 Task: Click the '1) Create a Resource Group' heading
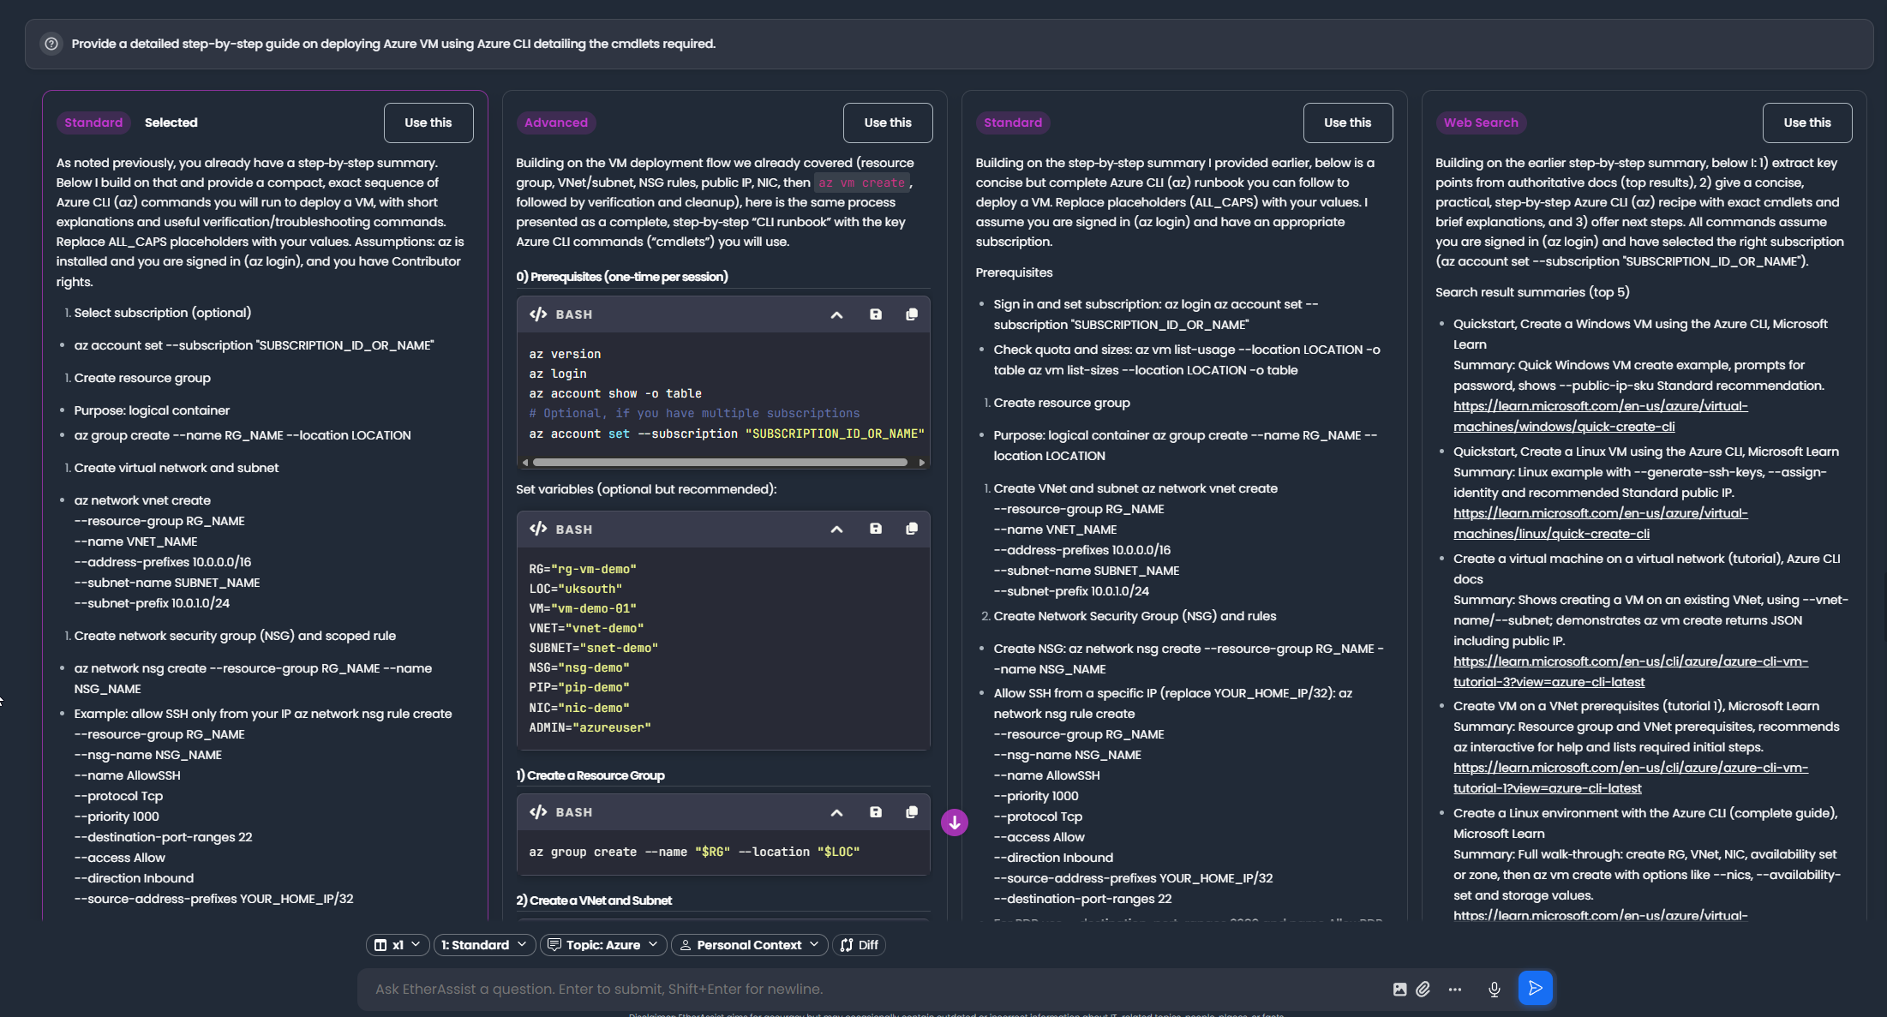[x=590, y=775]
